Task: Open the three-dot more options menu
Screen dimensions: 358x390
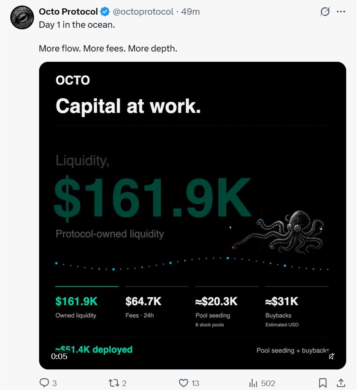Action: [x=341, y=11]
